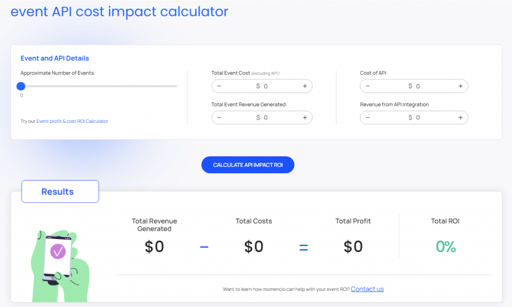Decrease Revenue from API Integration value
This screenshot has height=307, width=512.
(367, 118)
